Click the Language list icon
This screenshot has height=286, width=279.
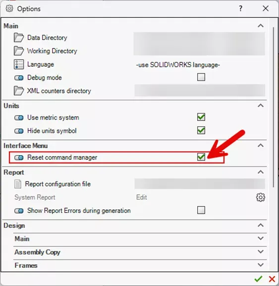pos(19,64)
